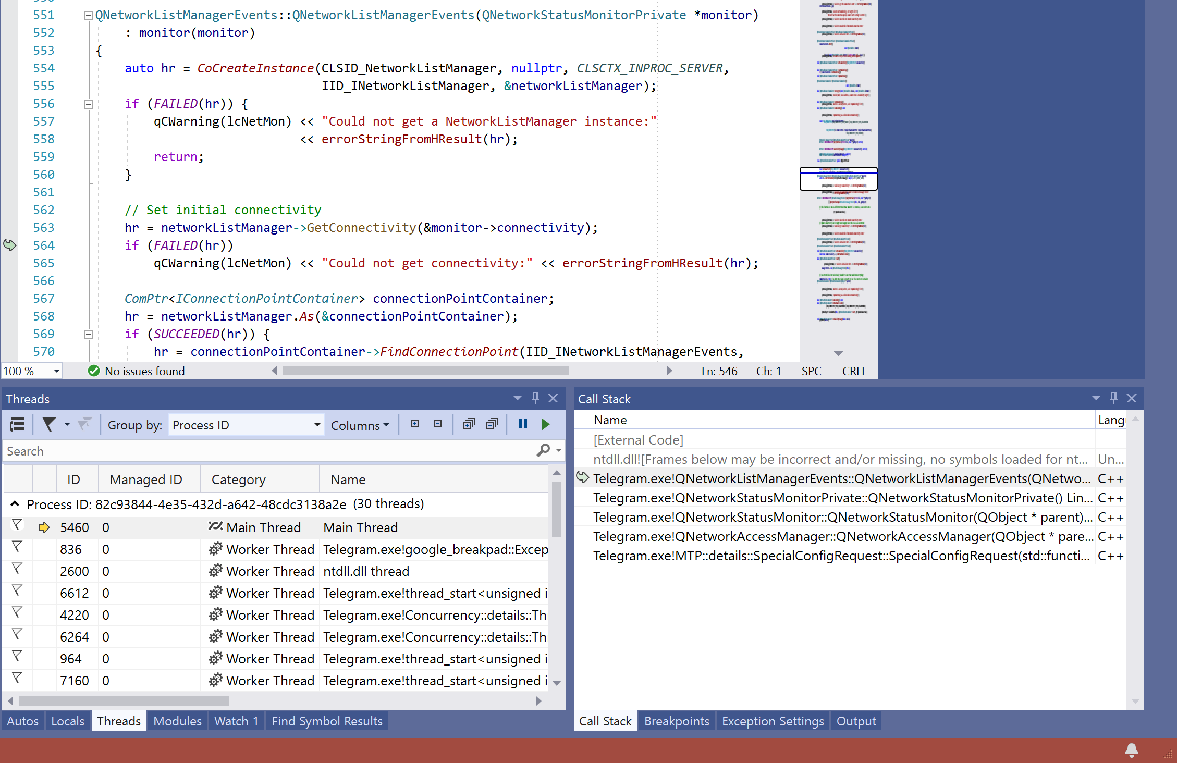The height and width of the screenshot is (763, 1177).
Task: Click Show Threads in Source icon
Action: point(17,425)
